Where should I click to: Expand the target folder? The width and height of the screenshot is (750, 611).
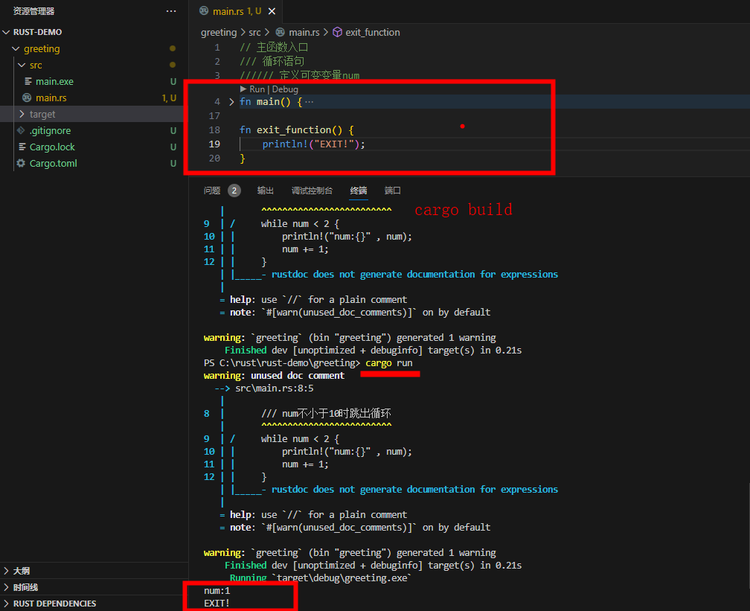pos(22,114)
